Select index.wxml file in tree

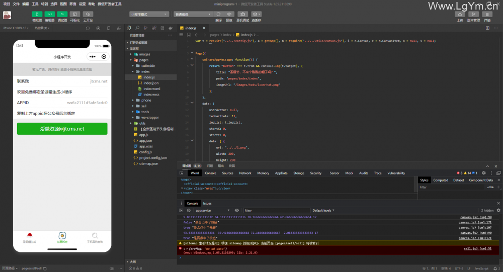(151, 88)
